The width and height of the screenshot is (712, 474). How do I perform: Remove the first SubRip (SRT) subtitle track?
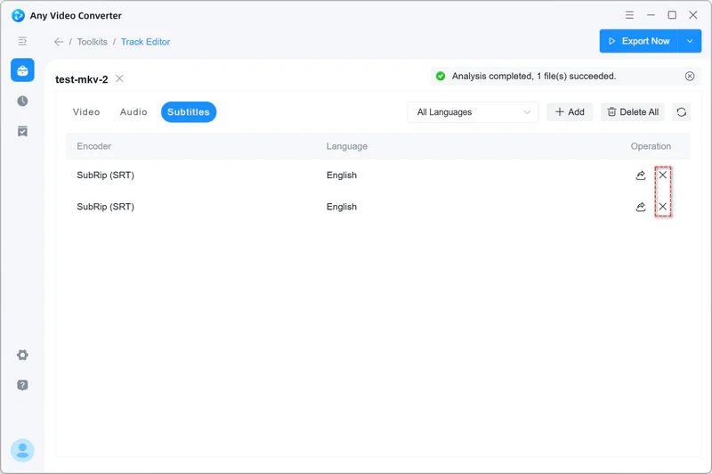662,175
